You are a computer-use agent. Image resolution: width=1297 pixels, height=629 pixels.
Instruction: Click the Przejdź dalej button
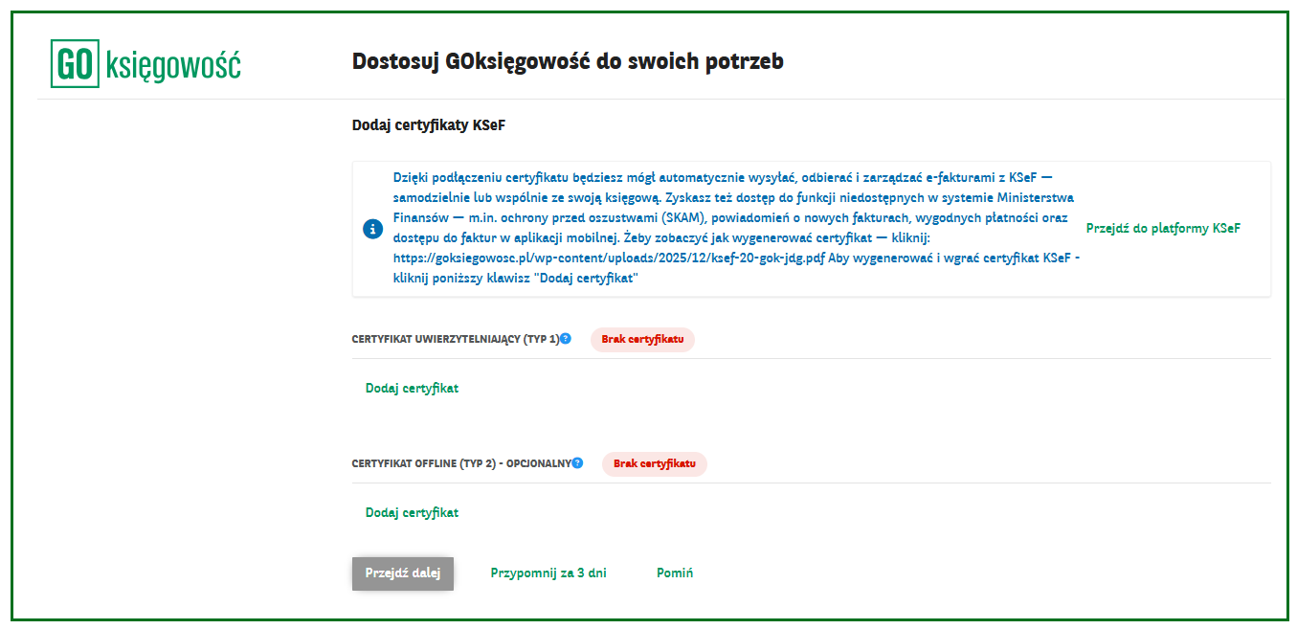coord(403,573)
